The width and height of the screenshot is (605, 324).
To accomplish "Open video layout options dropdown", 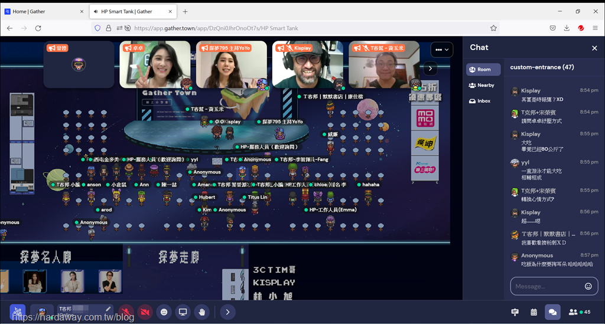I will [442, 50].
